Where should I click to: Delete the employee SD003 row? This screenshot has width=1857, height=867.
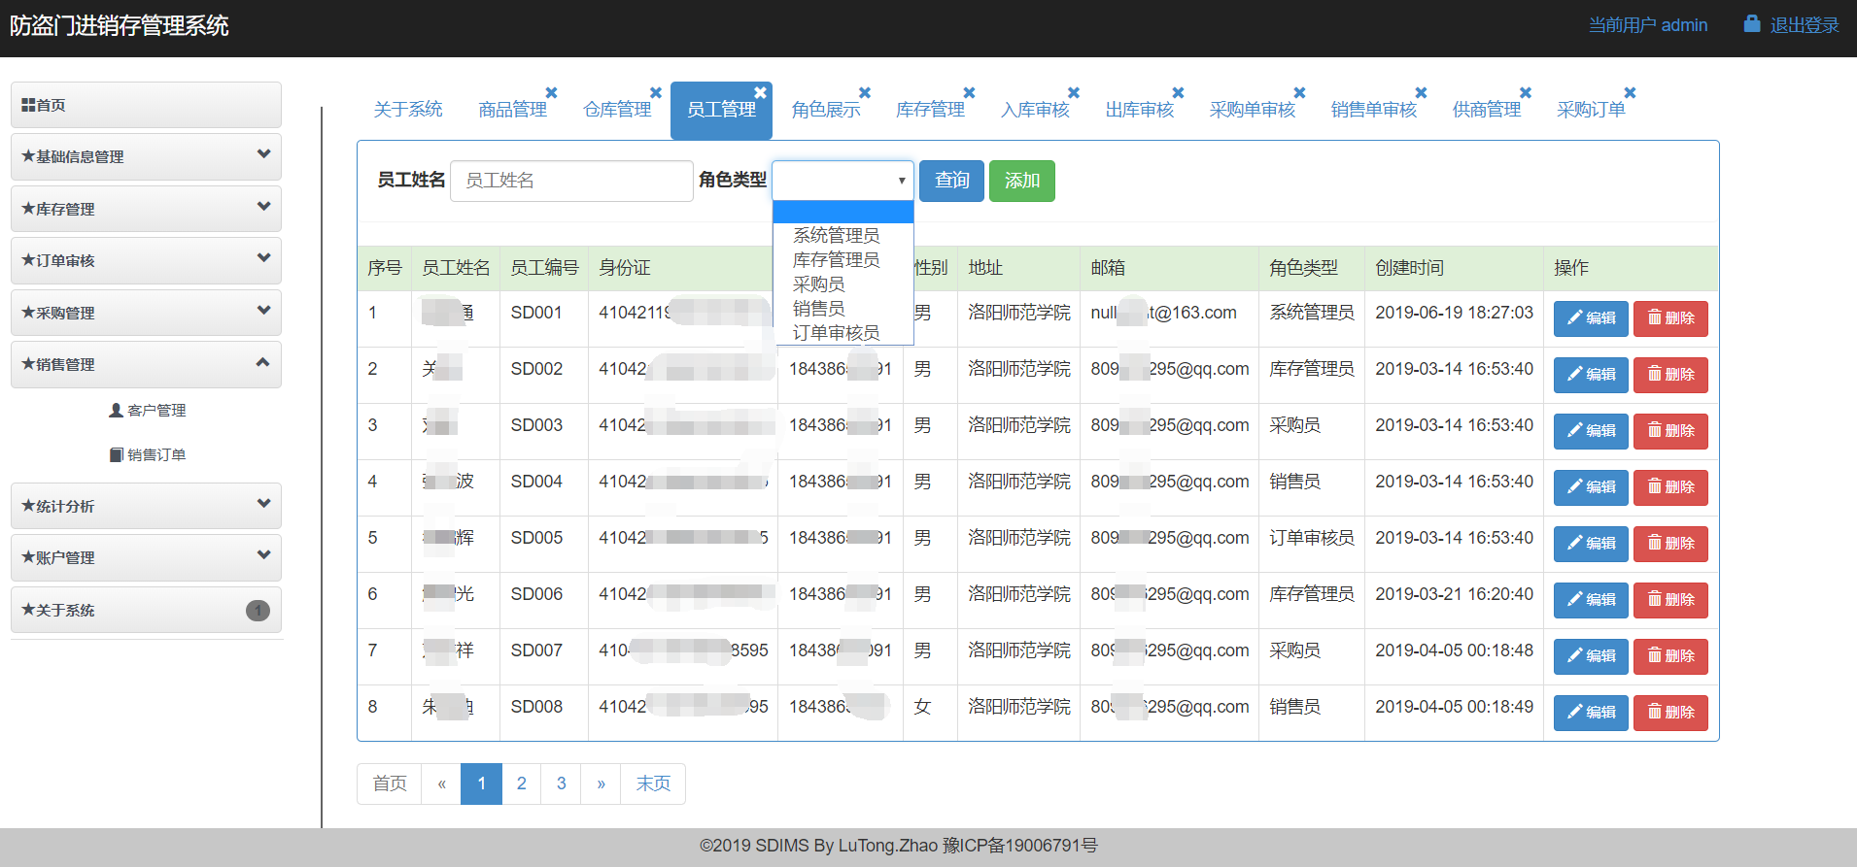click(x=1670, y=431)
